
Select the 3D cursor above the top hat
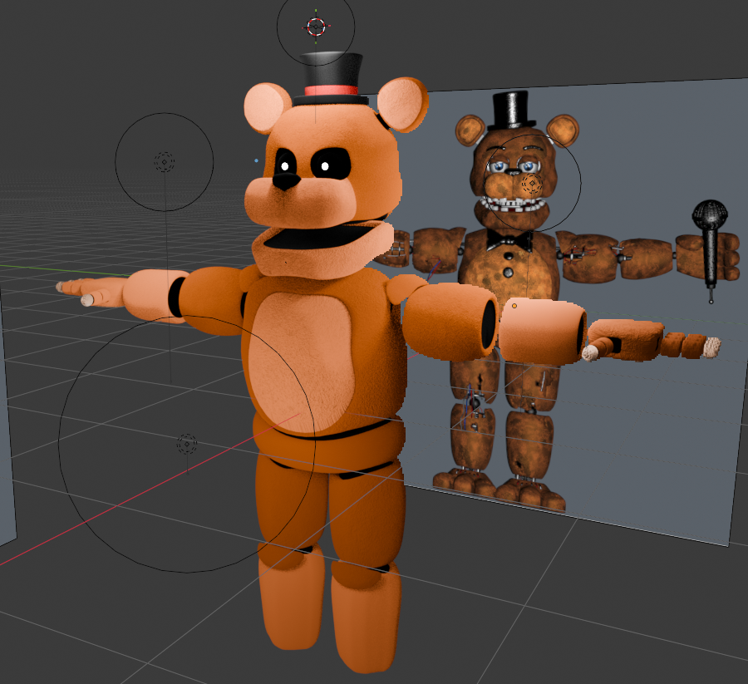316,27
